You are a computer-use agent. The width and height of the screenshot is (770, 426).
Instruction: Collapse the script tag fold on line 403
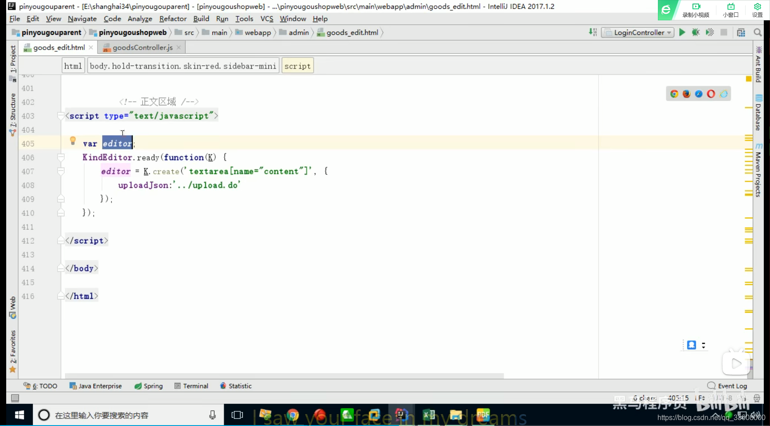pos(61,116)
